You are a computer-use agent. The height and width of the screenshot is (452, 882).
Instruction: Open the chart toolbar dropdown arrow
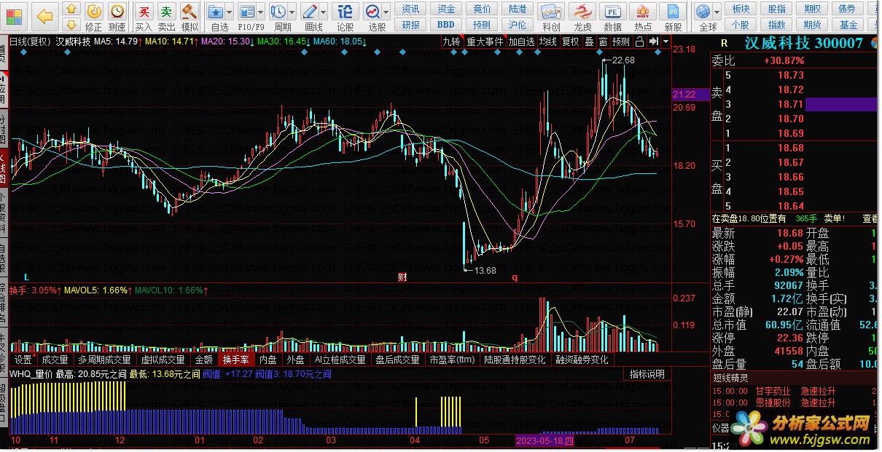coord(665,41)
